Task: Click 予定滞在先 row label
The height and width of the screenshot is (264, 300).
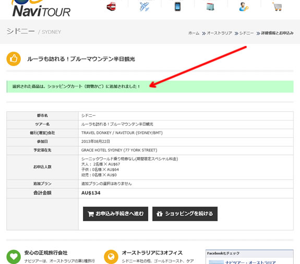Action: (x=42, y=150)
